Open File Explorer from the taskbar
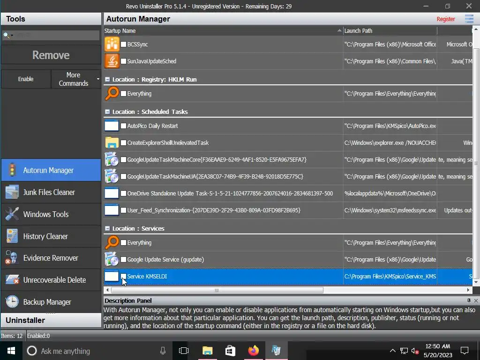Image resolution: width=480 pixels, height=360 pixels. (207, 351)
